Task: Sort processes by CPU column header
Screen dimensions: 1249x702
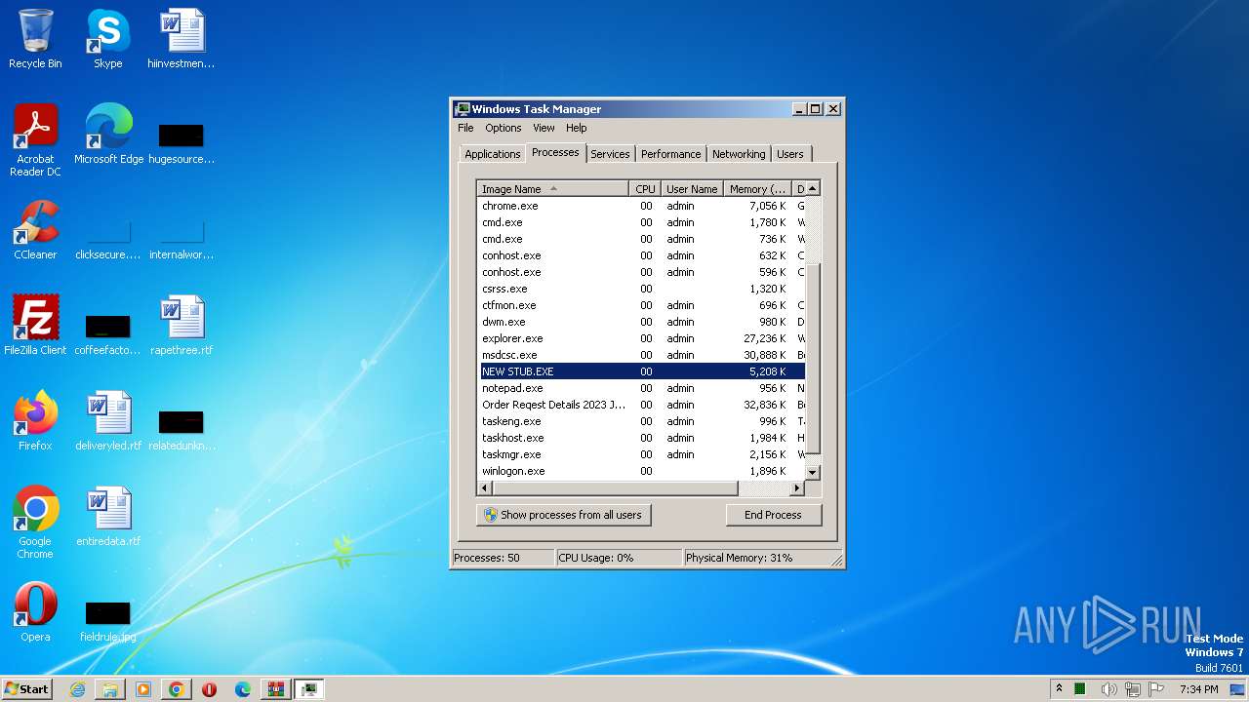Action: click(645, 189)
